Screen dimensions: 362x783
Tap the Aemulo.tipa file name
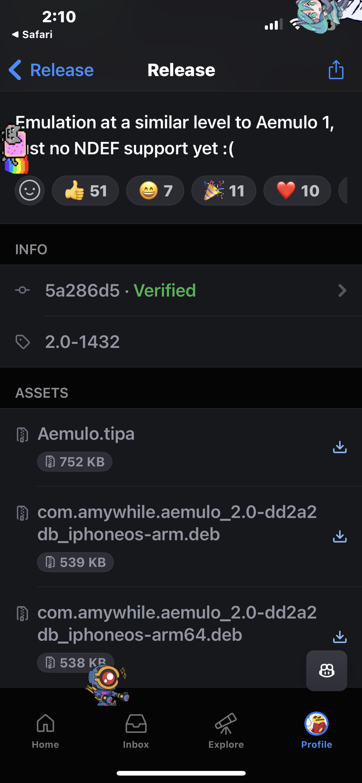[86, 434]
